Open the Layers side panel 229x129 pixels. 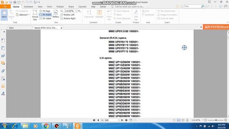coord(3,56)
